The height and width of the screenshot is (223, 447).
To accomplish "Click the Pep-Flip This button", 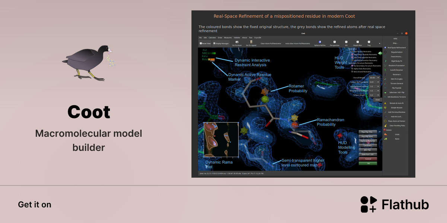I will (368, 132).
